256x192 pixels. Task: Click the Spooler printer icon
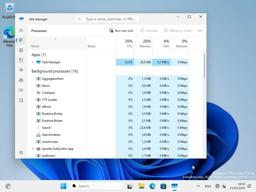click(38, 149)
